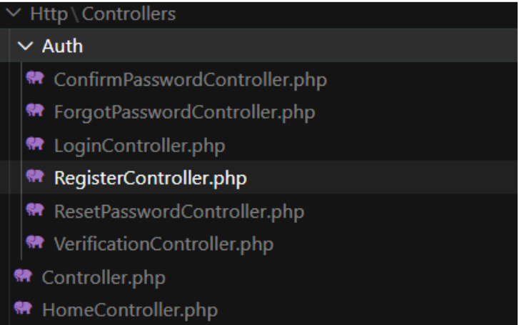519x325 pixels.
Task: Open the base Controller.php file
Action: pos(104,277)
